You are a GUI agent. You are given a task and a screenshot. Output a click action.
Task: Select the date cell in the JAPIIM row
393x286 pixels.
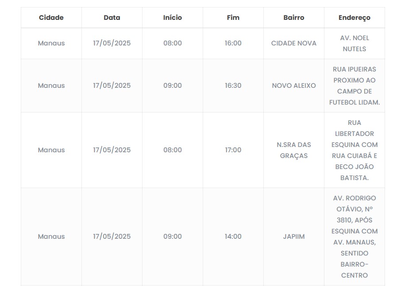[112, 237]
